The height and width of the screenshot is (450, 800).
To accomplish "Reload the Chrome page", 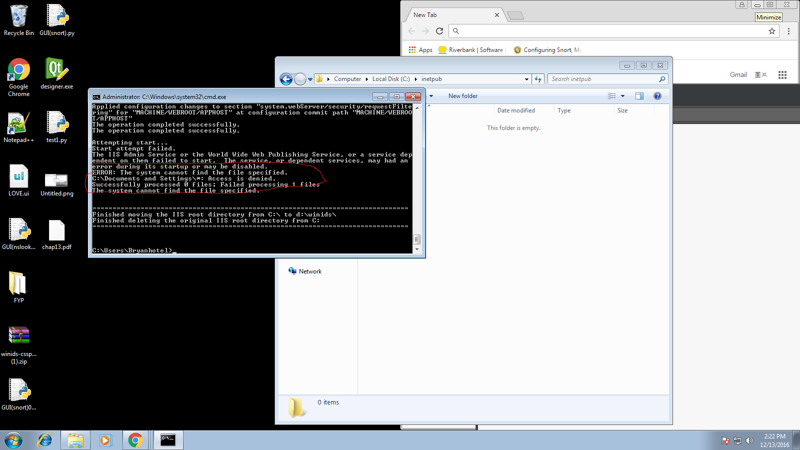I will [x=439, y=31].
